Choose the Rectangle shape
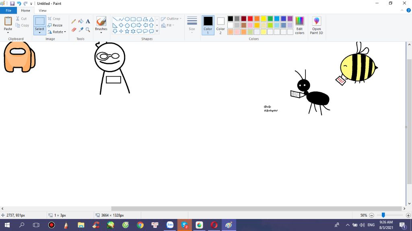412x231 pixels. click(x=133, y=19)
